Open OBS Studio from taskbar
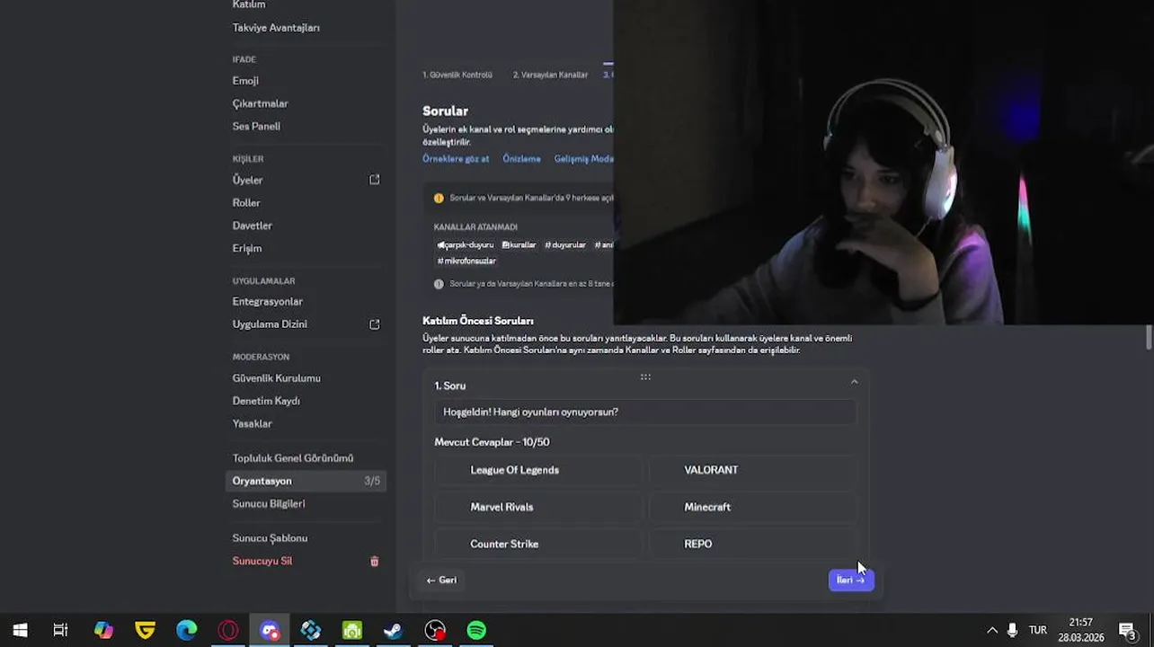This screenshot has height=647, width=1154. (x=435, y=631)
